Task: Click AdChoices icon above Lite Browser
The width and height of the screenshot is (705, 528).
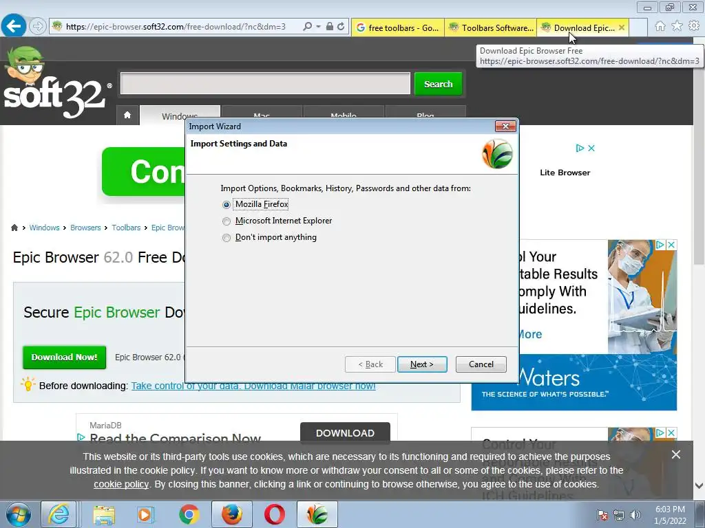Action: (580, 148)
